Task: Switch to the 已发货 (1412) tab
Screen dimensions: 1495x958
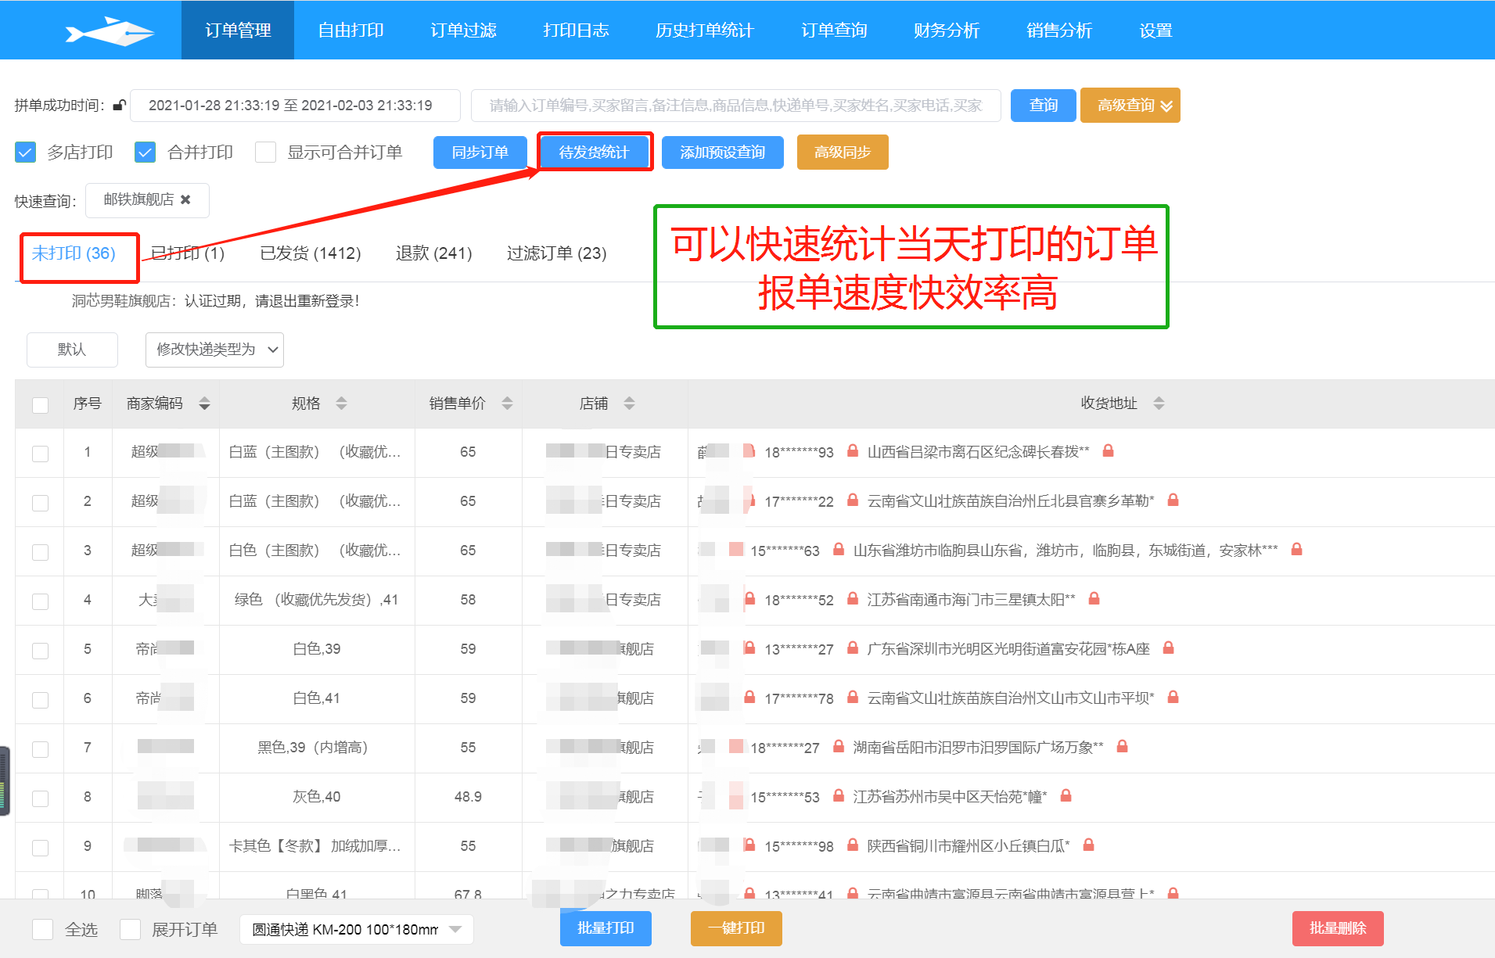Action: [310, 253]
